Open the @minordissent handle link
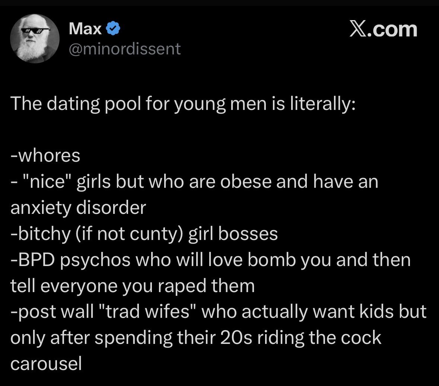 click(125, 49)
